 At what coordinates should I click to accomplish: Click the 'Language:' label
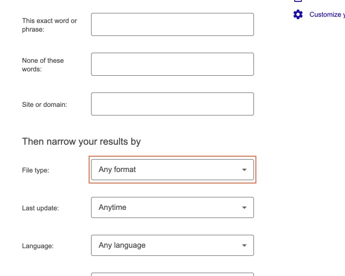pos(38,246)
